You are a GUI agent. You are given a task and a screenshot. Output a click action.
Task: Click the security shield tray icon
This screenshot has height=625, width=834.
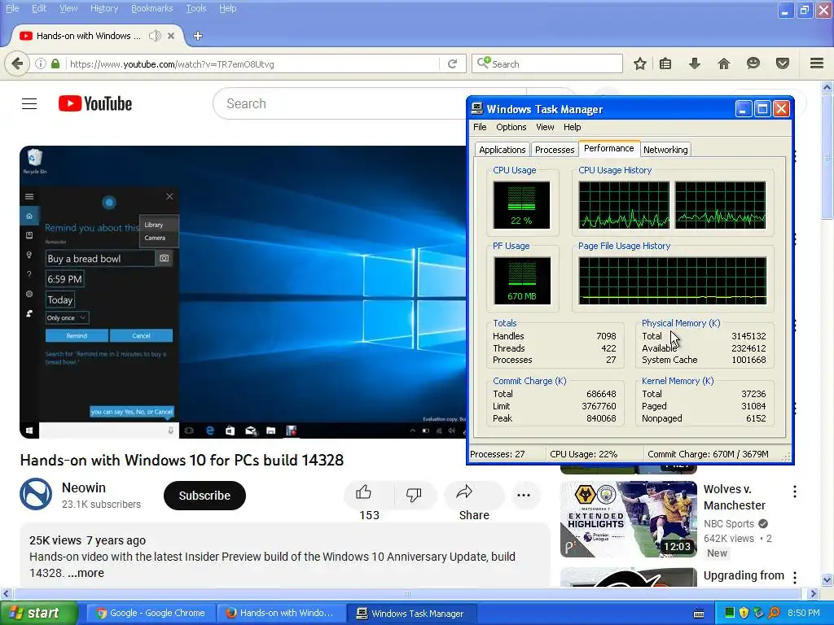click(744, 613)
